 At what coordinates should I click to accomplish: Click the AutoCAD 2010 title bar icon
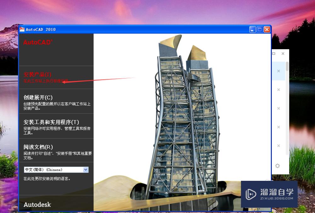(22, 29)
